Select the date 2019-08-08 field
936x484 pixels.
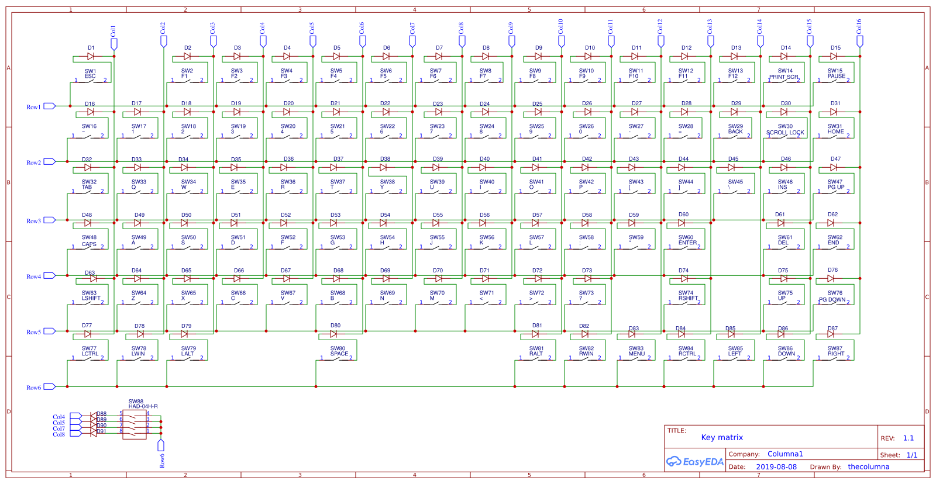pos(776,466)
